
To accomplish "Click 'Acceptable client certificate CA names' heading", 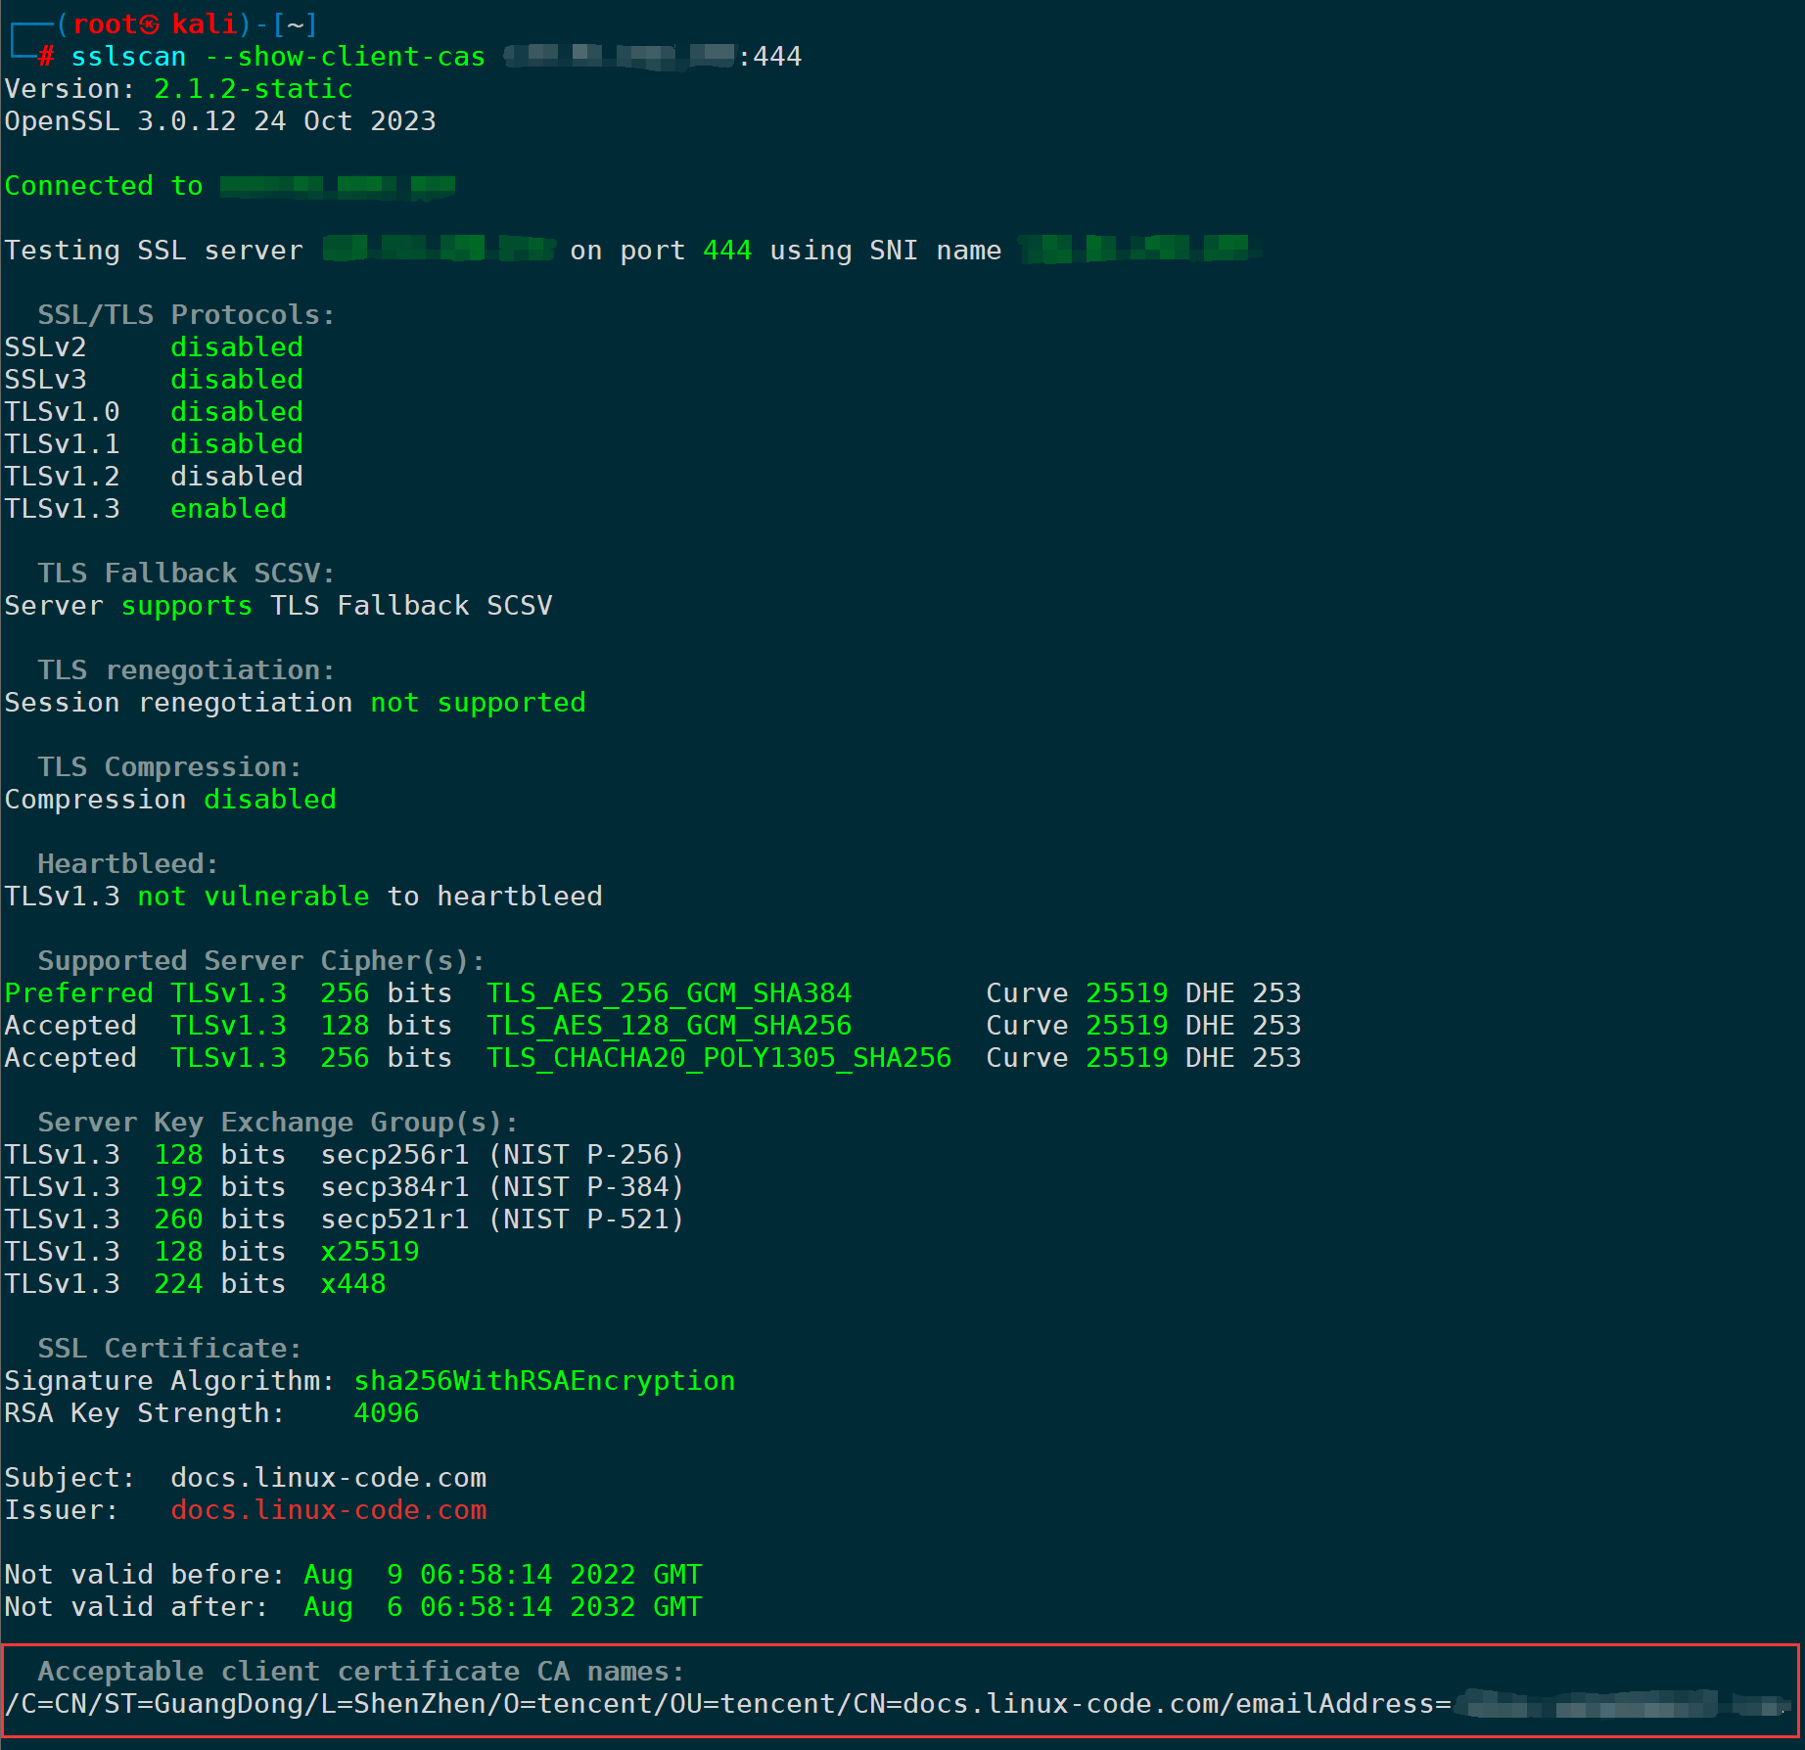I will [x=361, y=1672].
